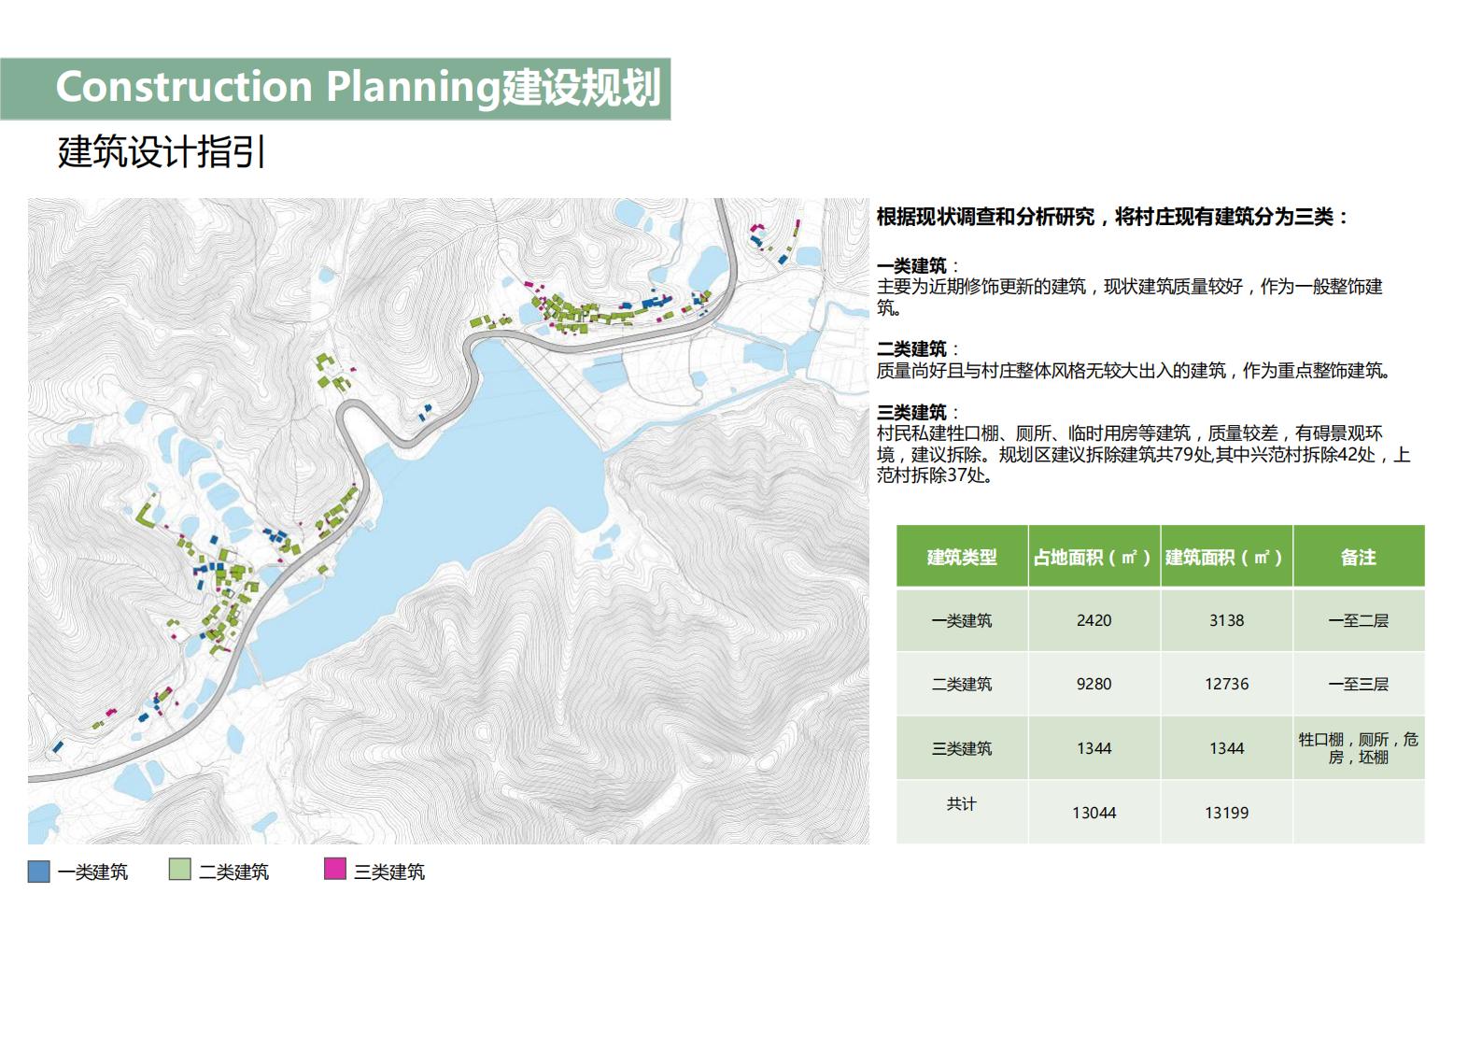This screenshot has height=1049, width=1482.
Task: Click the value 2420 in table
Action: click(1094, 620)
